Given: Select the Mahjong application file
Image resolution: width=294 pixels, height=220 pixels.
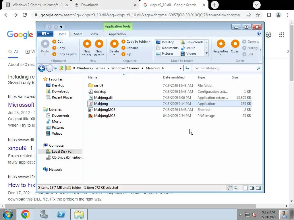Looking at the screenshot, I should coord(170,104).
